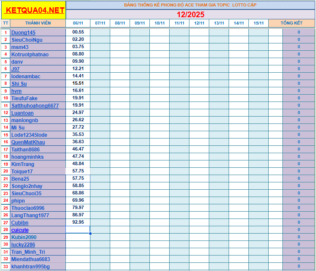Select the THÀNH VIÊN header cell
Viewport: 316px width, 271px height.
tap(38, 23)
